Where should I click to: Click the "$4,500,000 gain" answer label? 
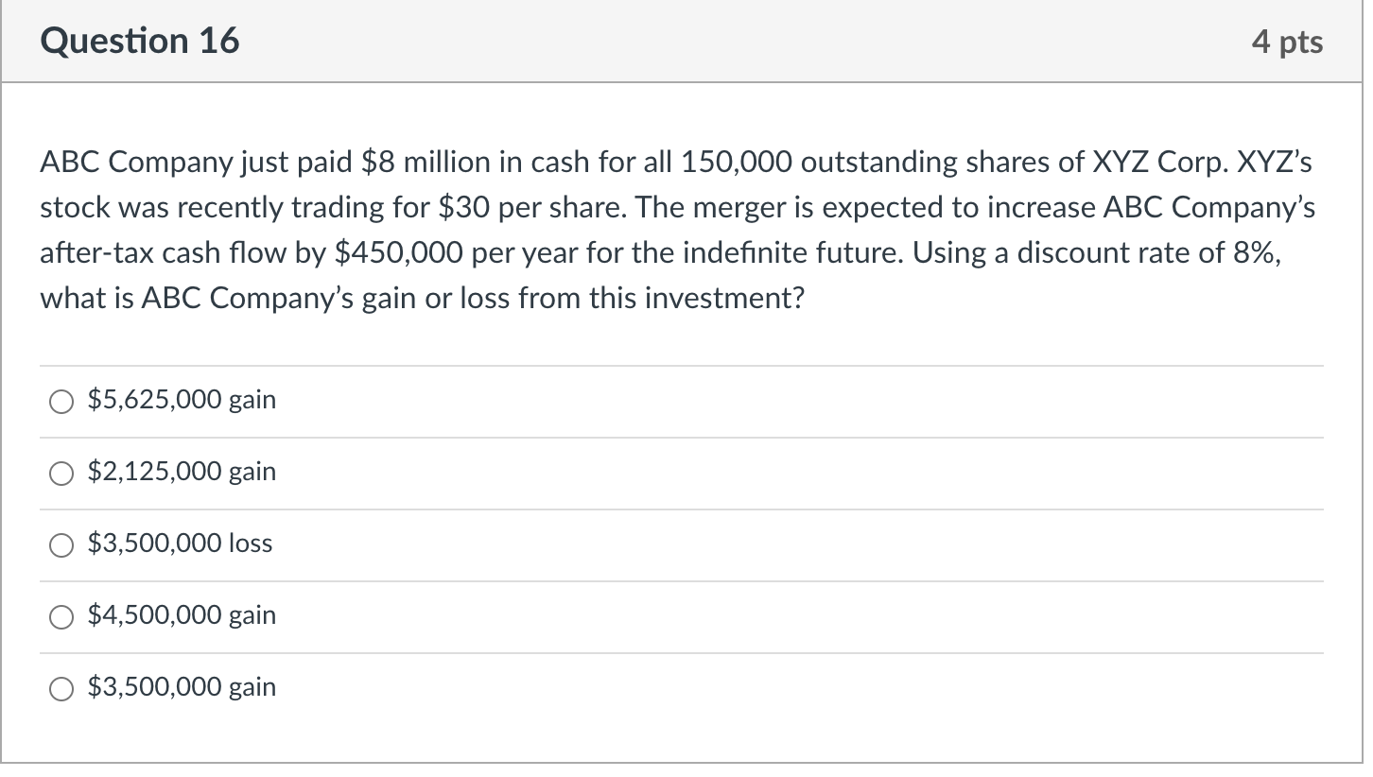pos(182,615)
